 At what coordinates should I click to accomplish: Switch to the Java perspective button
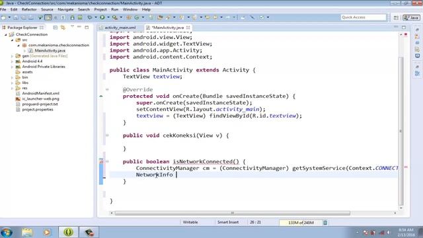pos(411,18)
